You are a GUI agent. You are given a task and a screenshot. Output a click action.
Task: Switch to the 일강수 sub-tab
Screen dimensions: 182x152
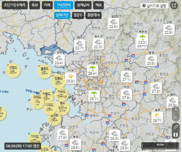[x=78, y=15]
